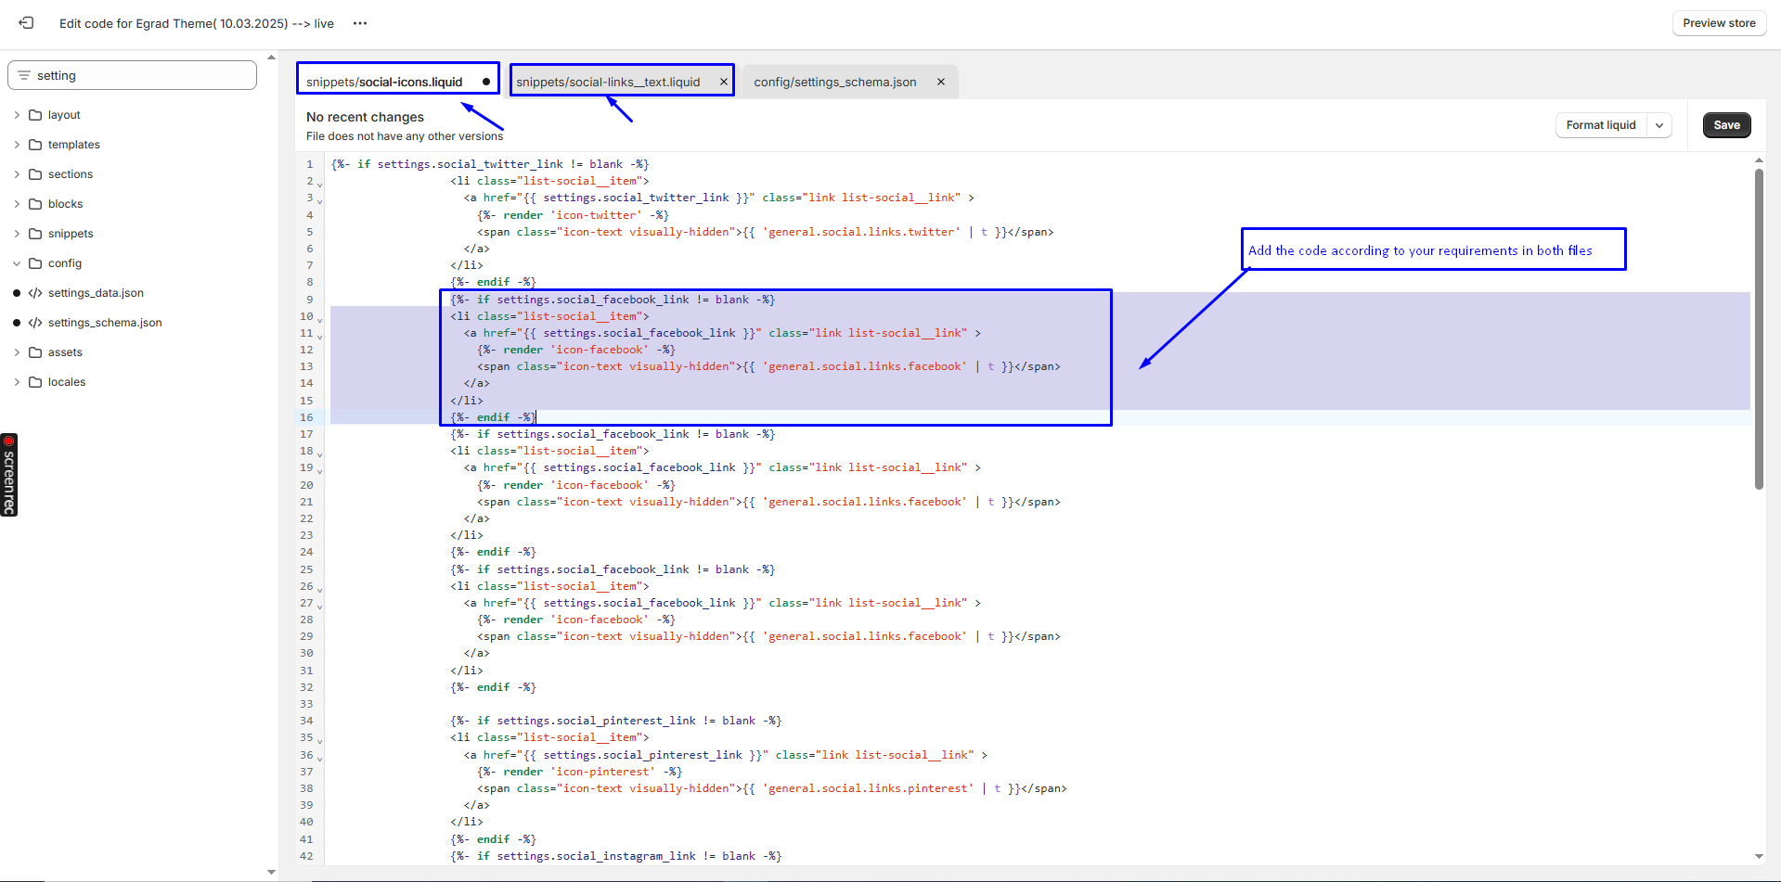Click the Format liquid button
This screenshot has height=882, width=1781.
(1601, 125)
